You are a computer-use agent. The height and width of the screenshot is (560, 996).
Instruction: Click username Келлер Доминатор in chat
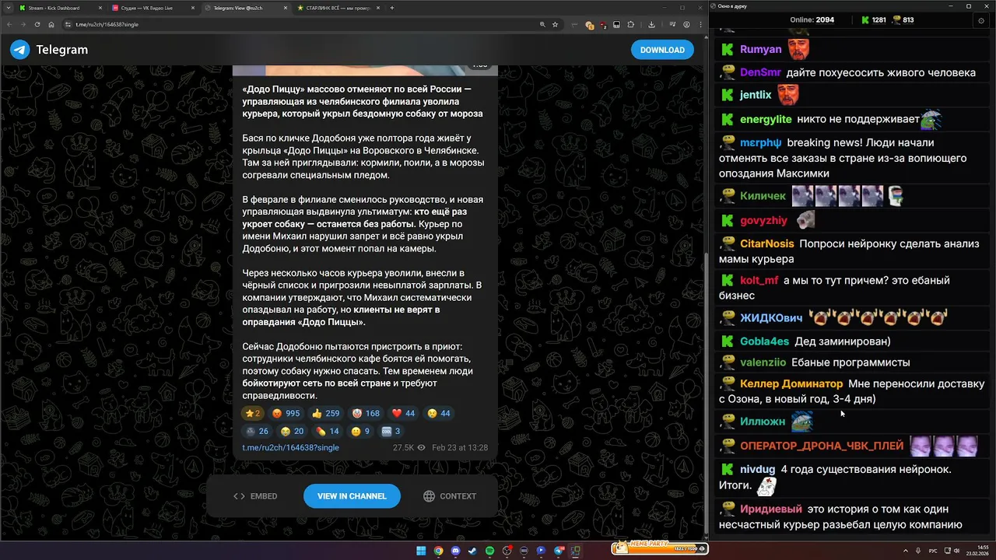click(x=791, y=383)
